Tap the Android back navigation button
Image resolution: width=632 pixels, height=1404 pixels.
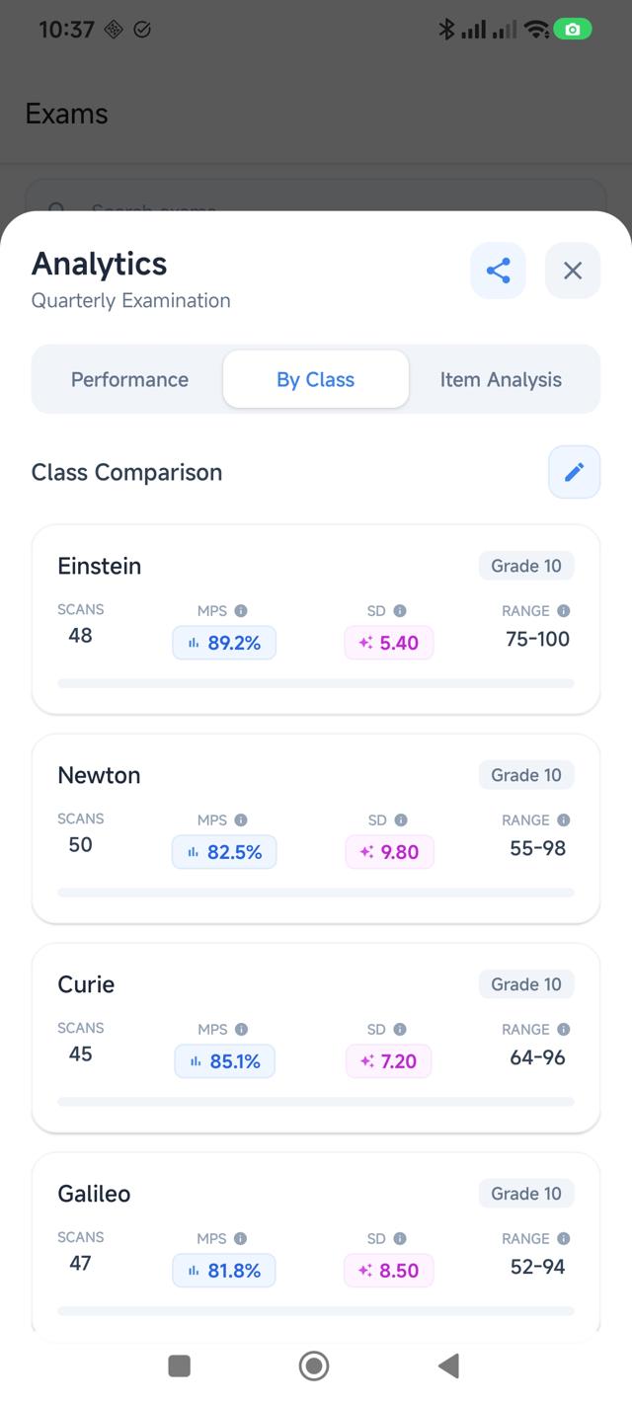click(448, 1365)
